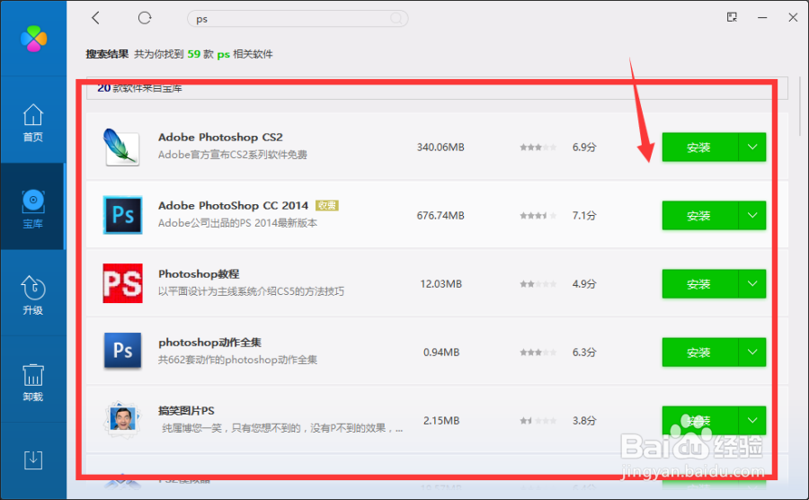Click the 12.03MB size text

440,284
